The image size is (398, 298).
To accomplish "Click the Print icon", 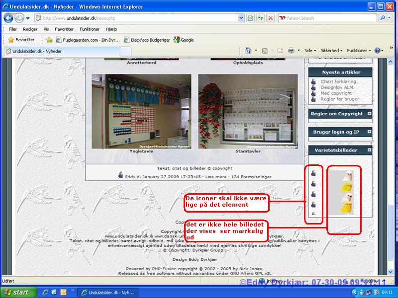I will (291, 51).
